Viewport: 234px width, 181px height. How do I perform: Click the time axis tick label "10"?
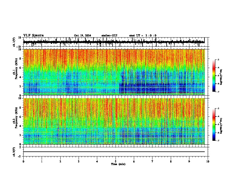click(x=208, y=161)
